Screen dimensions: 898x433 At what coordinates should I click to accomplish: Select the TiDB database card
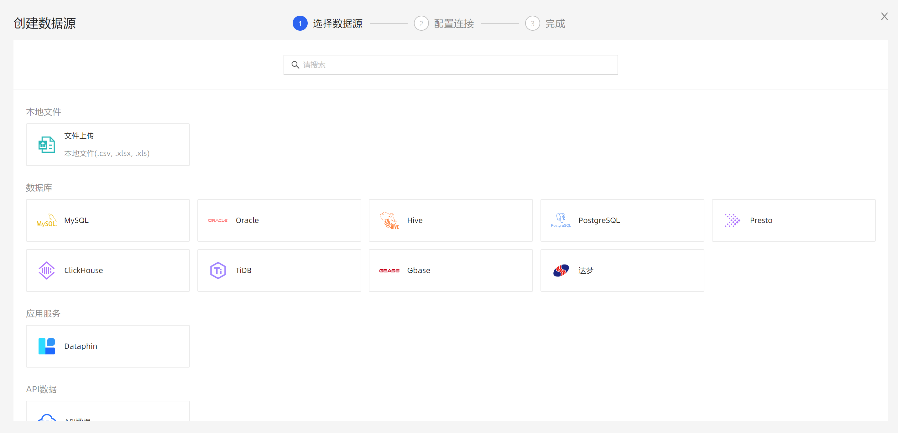(279, 271)
